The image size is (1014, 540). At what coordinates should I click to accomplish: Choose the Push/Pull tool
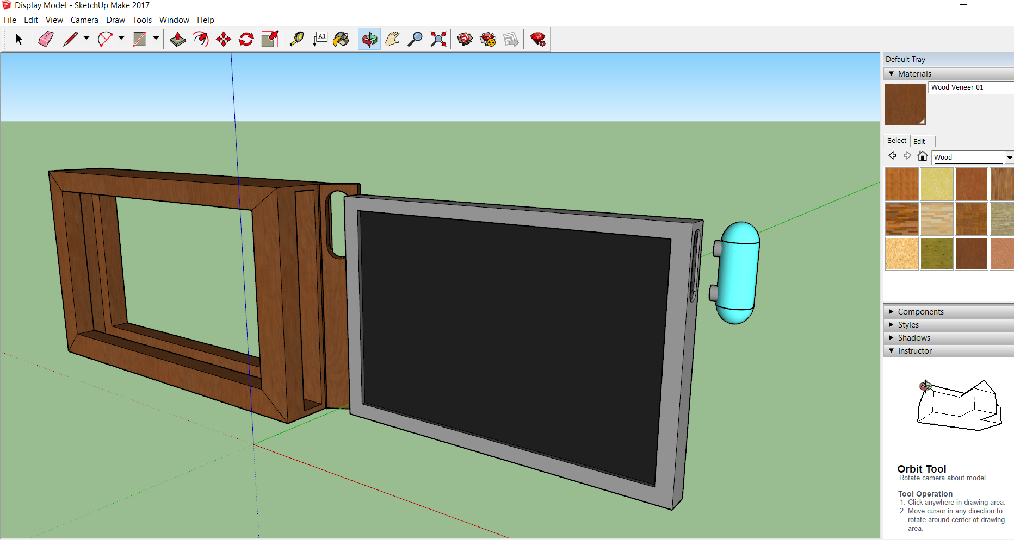(177, 39)
